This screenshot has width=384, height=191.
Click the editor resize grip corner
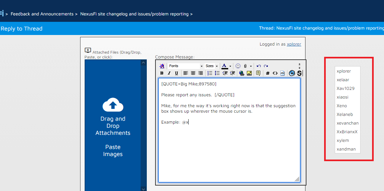tap(297, 179)
